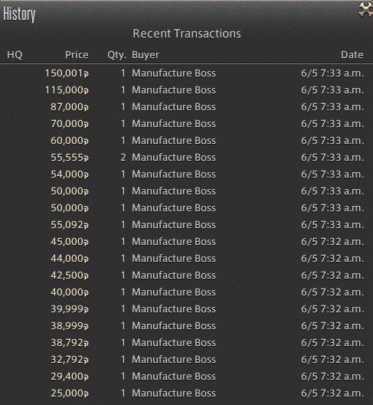Select the 55,555 gil quantity 2 row
373x405 pixels.
[187, 157]
